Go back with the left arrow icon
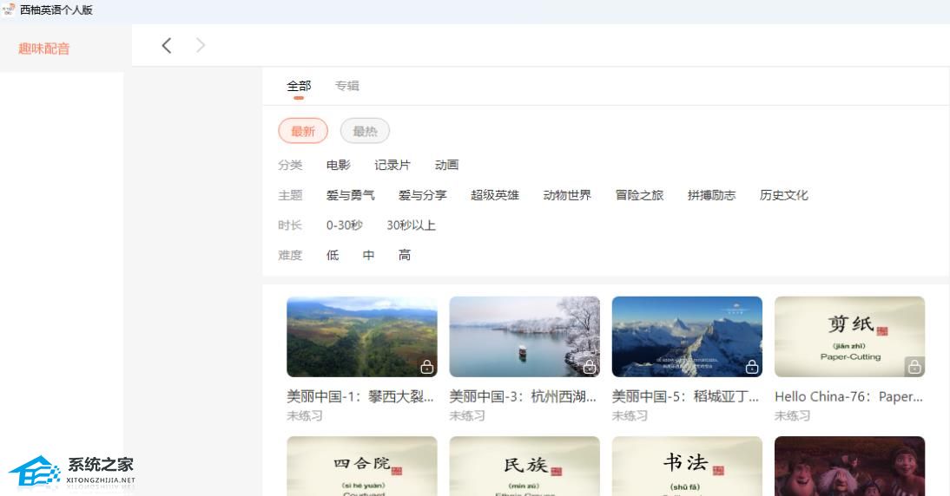The height and width of the screenshot is (496, 950). (x=167, y=45)
